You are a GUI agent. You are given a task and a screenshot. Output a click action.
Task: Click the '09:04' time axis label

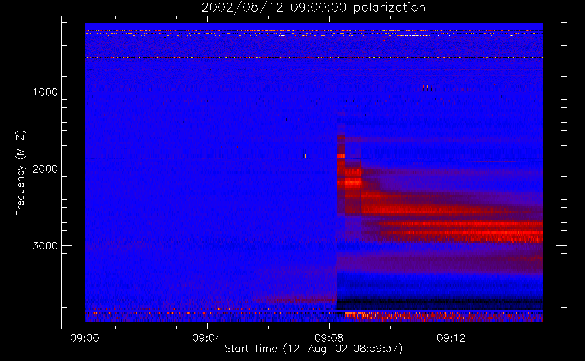click(x=207, y=338)
